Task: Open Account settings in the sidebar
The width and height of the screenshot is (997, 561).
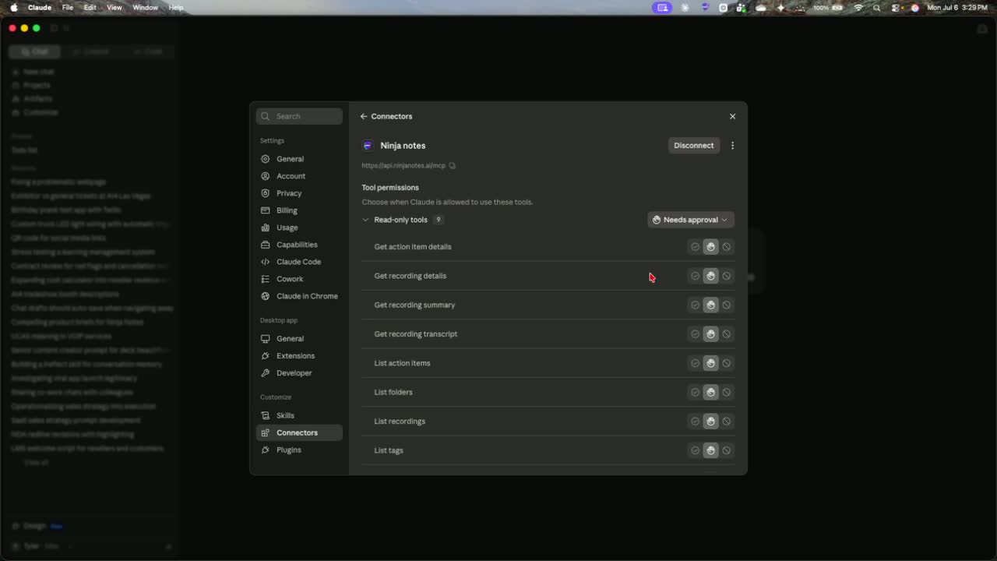Action: (299, 176)
